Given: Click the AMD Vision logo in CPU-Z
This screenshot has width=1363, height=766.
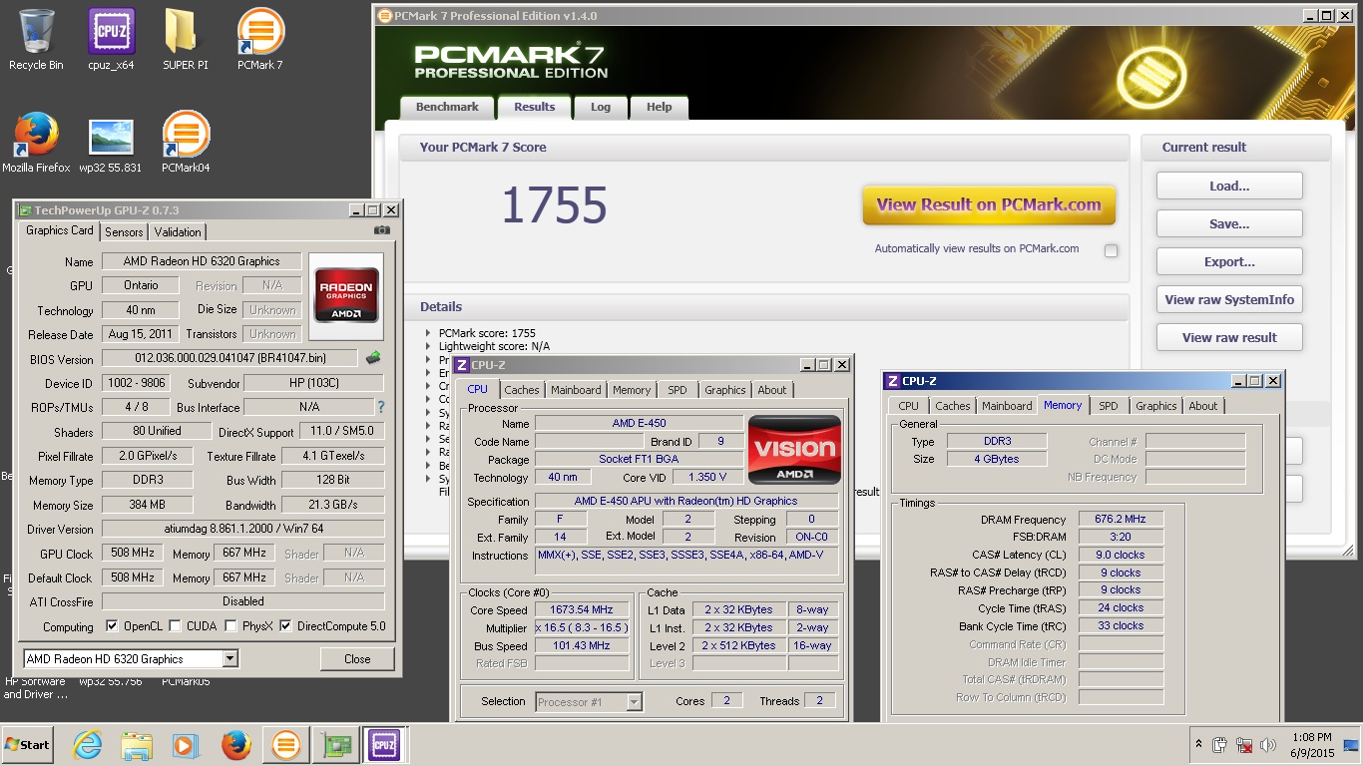Looking at the screenshot, I should pyautogui.click(x=794, y=449).
